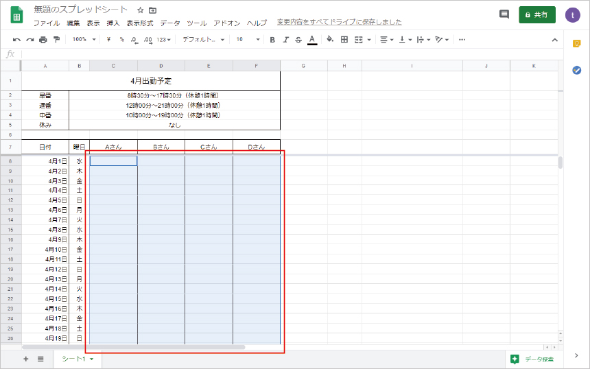Image resolution: width=590 pixels, height=369 pixels.
Task: Add a new sheet with plus
Action: click(x=26, y=359)
